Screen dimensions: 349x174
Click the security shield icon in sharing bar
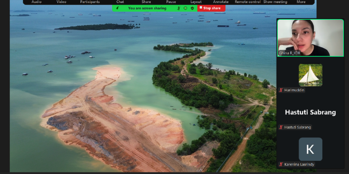(x=192, y=8)
